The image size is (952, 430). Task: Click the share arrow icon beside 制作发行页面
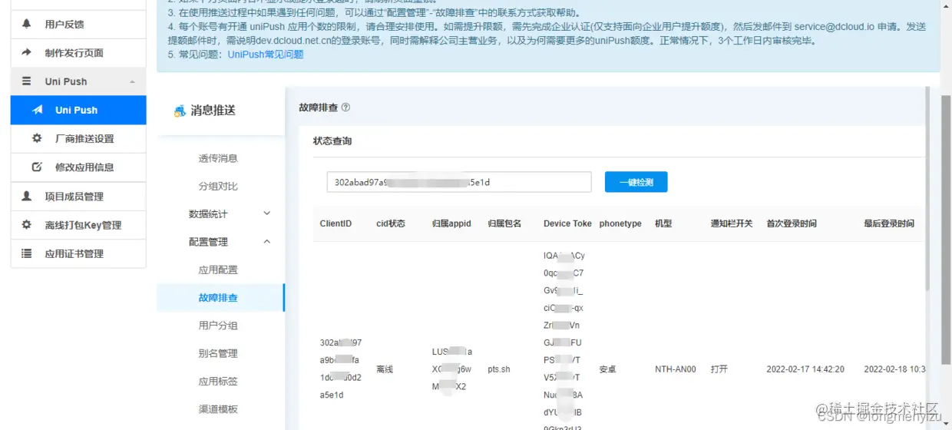coord(27,52)
